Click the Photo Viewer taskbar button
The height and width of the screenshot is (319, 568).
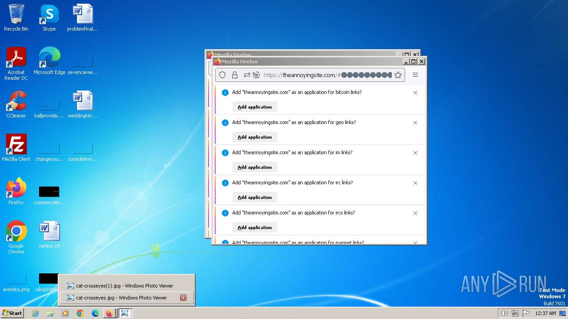(125, 313)
